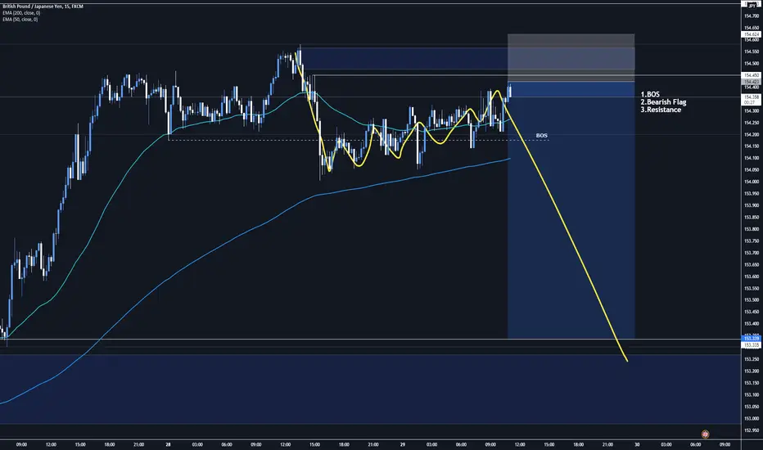Screen dimensions: 763x450
Task: Click the 154.358 current price countdown tag
Action: [752, 100]
